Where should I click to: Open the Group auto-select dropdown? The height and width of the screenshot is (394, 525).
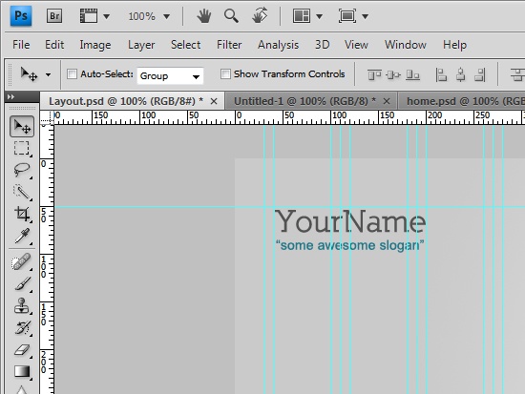(170, 76)
